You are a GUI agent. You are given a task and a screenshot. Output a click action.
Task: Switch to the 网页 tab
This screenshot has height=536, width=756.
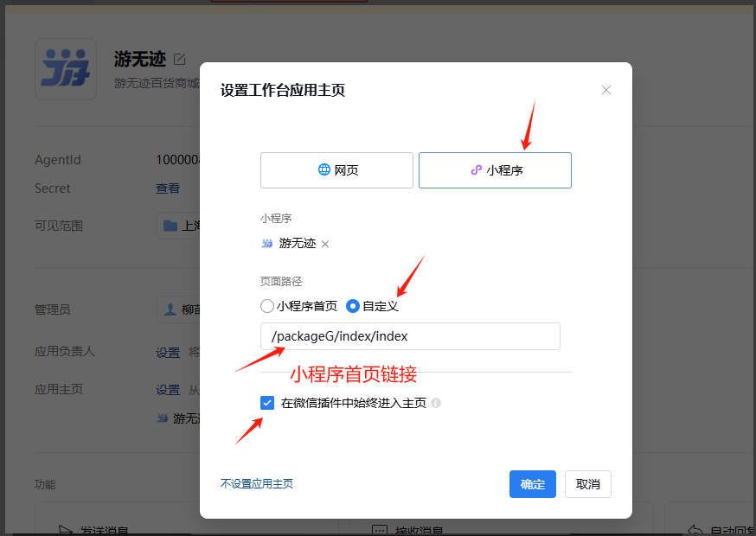coord(336,170)
